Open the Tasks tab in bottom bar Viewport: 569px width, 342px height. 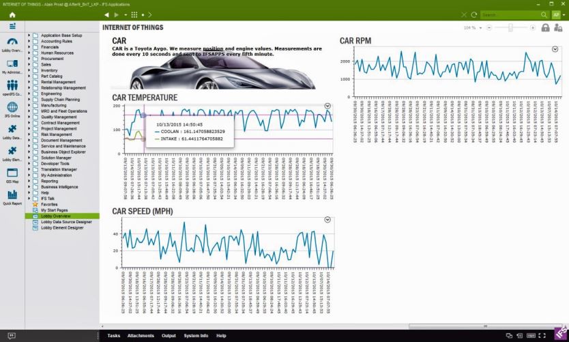(x=113, y=336)
